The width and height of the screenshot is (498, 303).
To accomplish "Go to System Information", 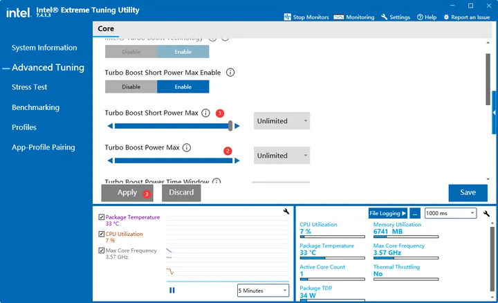I will tap(44, 48).
